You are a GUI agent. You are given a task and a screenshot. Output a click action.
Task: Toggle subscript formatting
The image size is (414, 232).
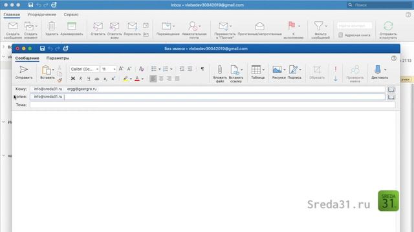tap(105, 79)
